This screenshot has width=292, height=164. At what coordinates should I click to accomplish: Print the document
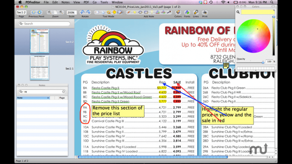(205, 12)
